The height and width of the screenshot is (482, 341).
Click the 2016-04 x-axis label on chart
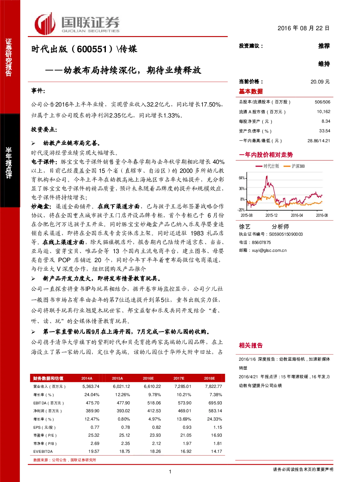tap(297, 215)
